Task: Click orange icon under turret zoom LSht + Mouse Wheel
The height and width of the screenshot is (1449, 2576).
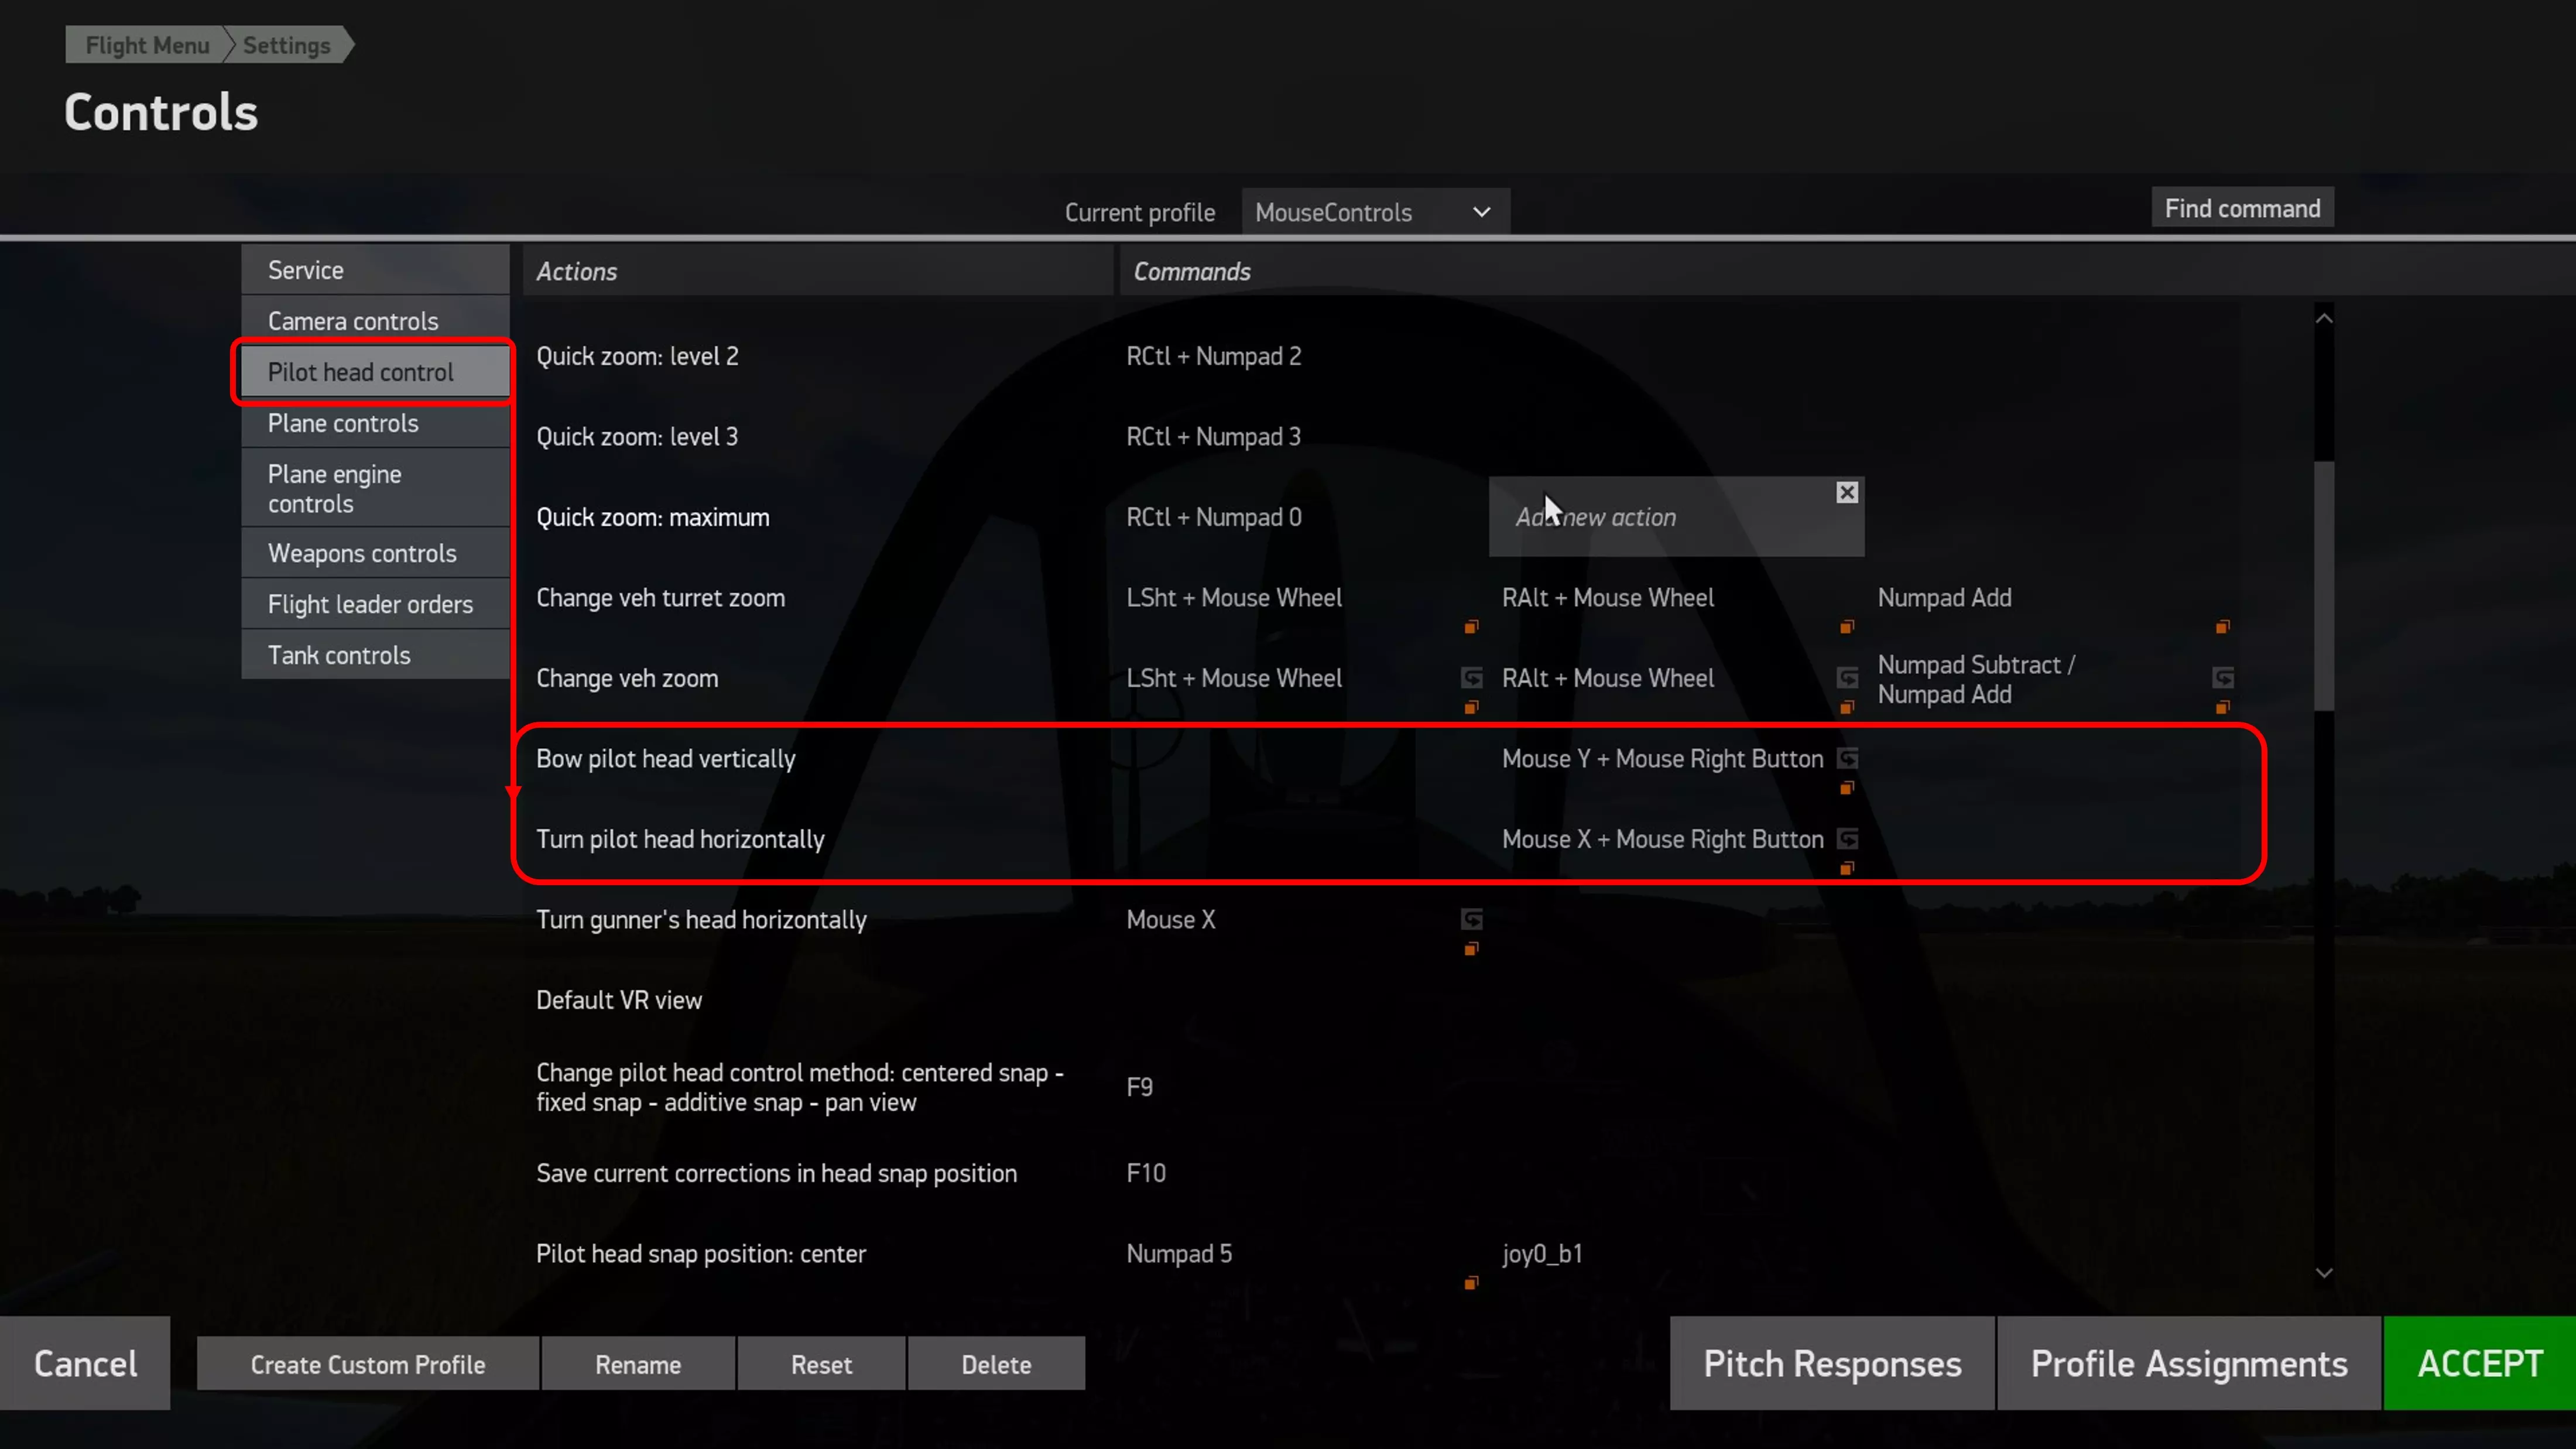Action: pos(1470,627)
